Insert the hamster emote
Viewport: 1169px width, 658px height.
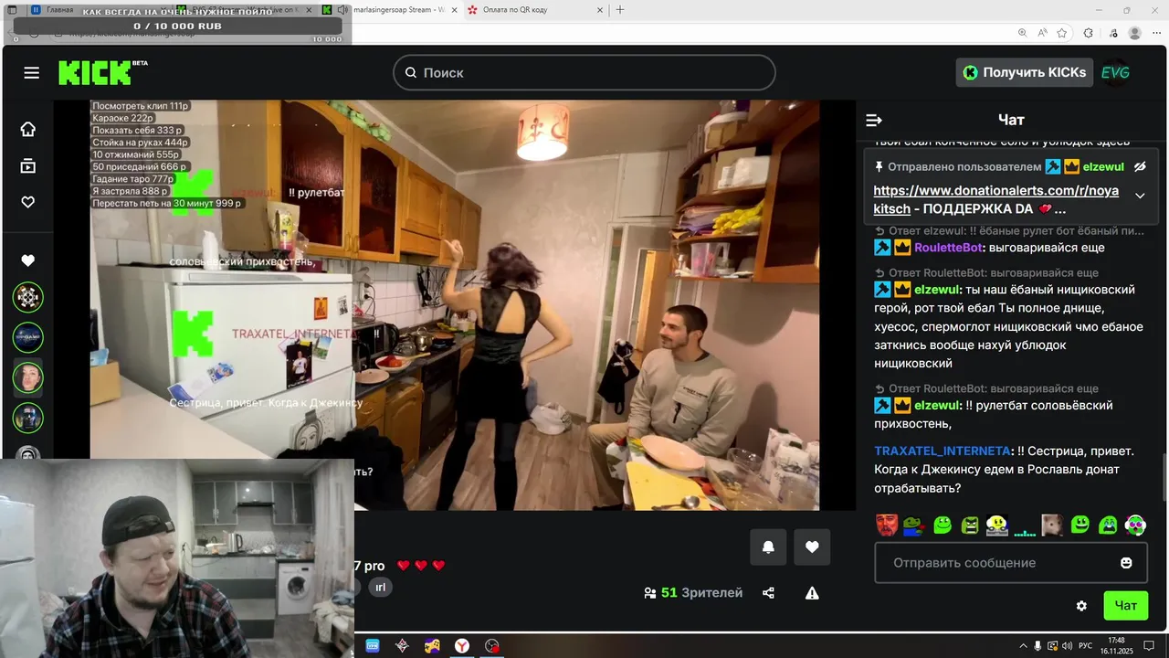pyautogui.click(x=1052, y=525)
